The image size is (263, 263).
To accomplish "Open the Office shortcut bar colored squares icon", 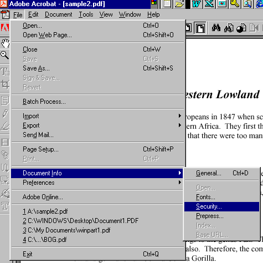I will pos(153,2).
